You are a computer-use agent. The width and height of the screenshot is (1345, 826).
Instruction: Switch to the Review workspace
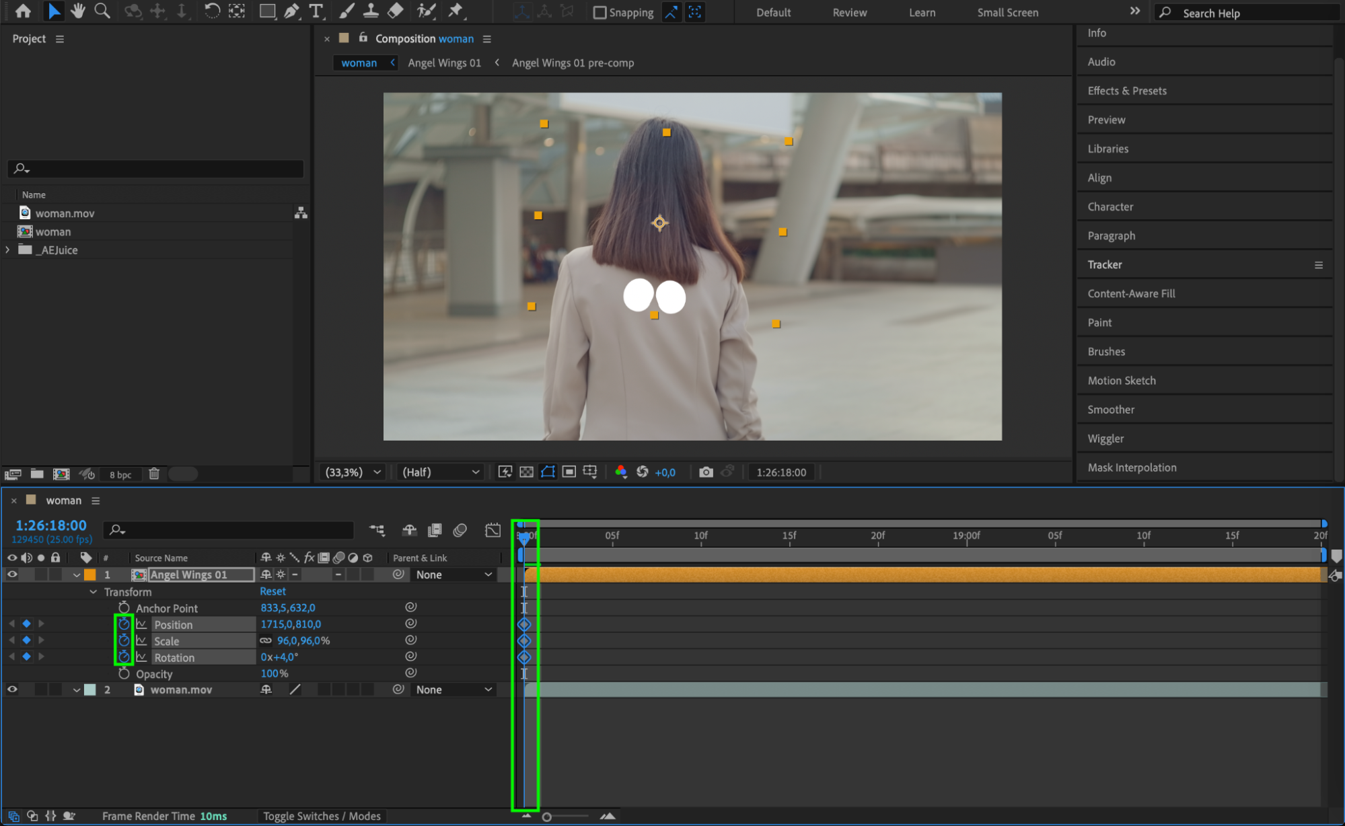pos(849,13)
